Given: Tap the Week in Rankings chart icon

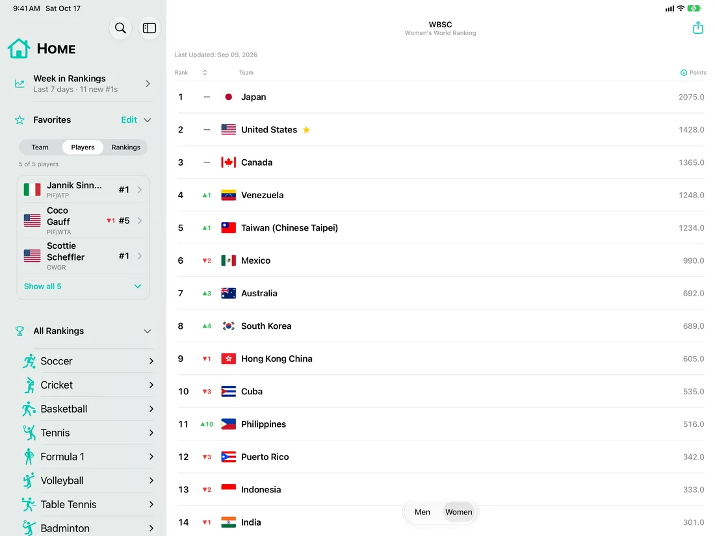Looking at the screenshot, I should pos(19,84).
